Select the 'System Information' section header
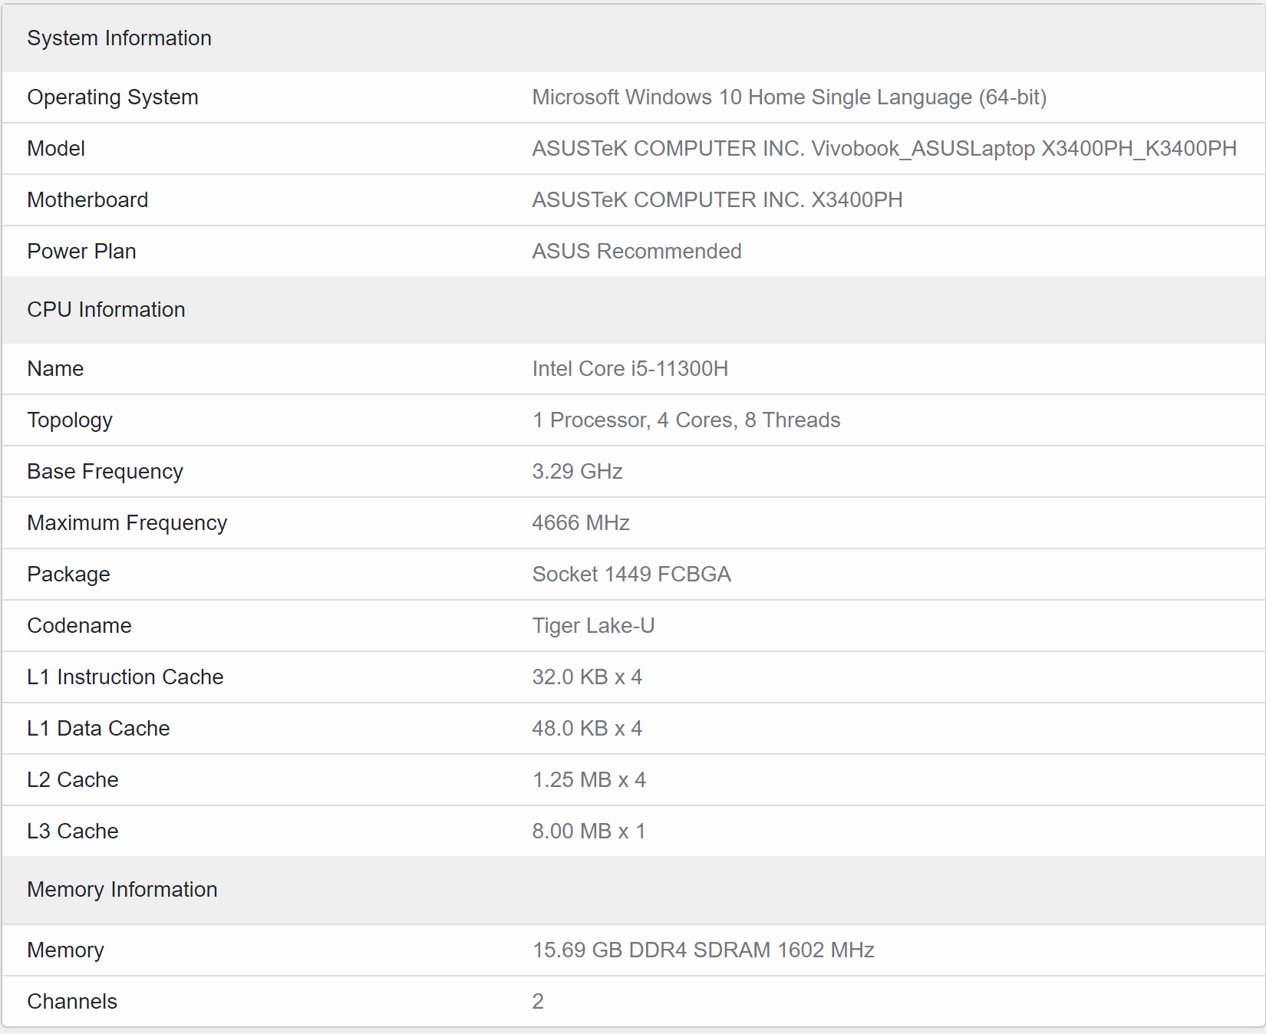Viewport: 1266px width, 1034px height. pos(119,38)
